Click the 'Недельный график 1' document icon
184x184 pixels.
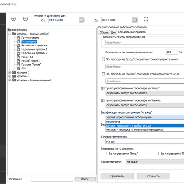tap(18, 49)
